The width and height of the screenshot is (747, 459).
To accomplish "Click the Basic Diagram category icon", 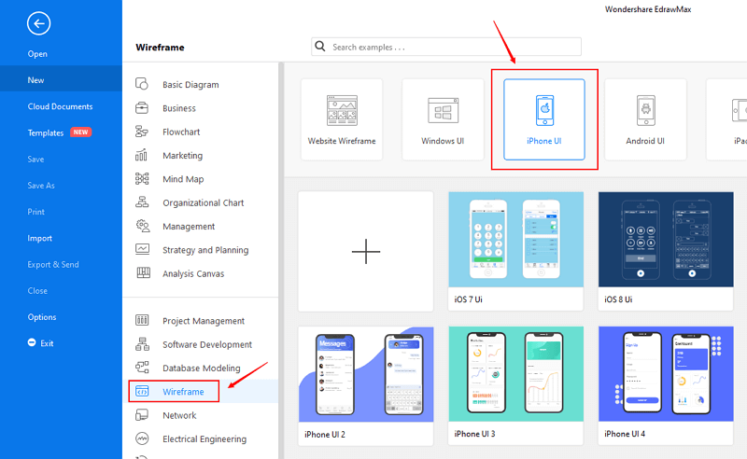I will point(142,84).
